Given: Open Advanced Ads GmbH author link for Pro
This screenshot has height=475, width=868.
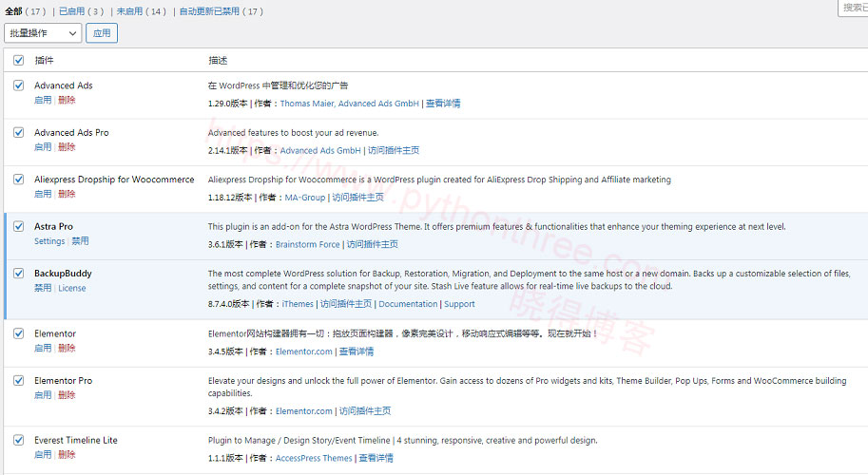Looking at the screenshot, I should (x=320, y=150).
